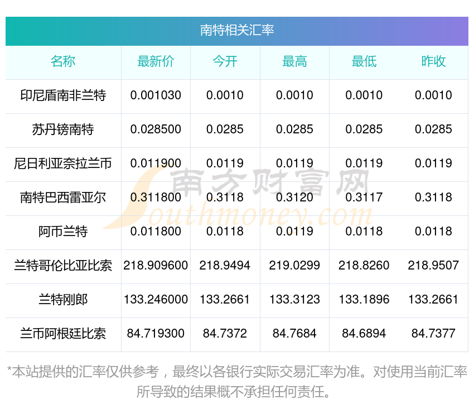Select the 兰特刚郎 row name

click(x=63, y=300)
